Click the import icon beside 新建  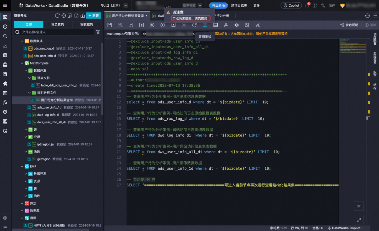[x=83, y=15]
